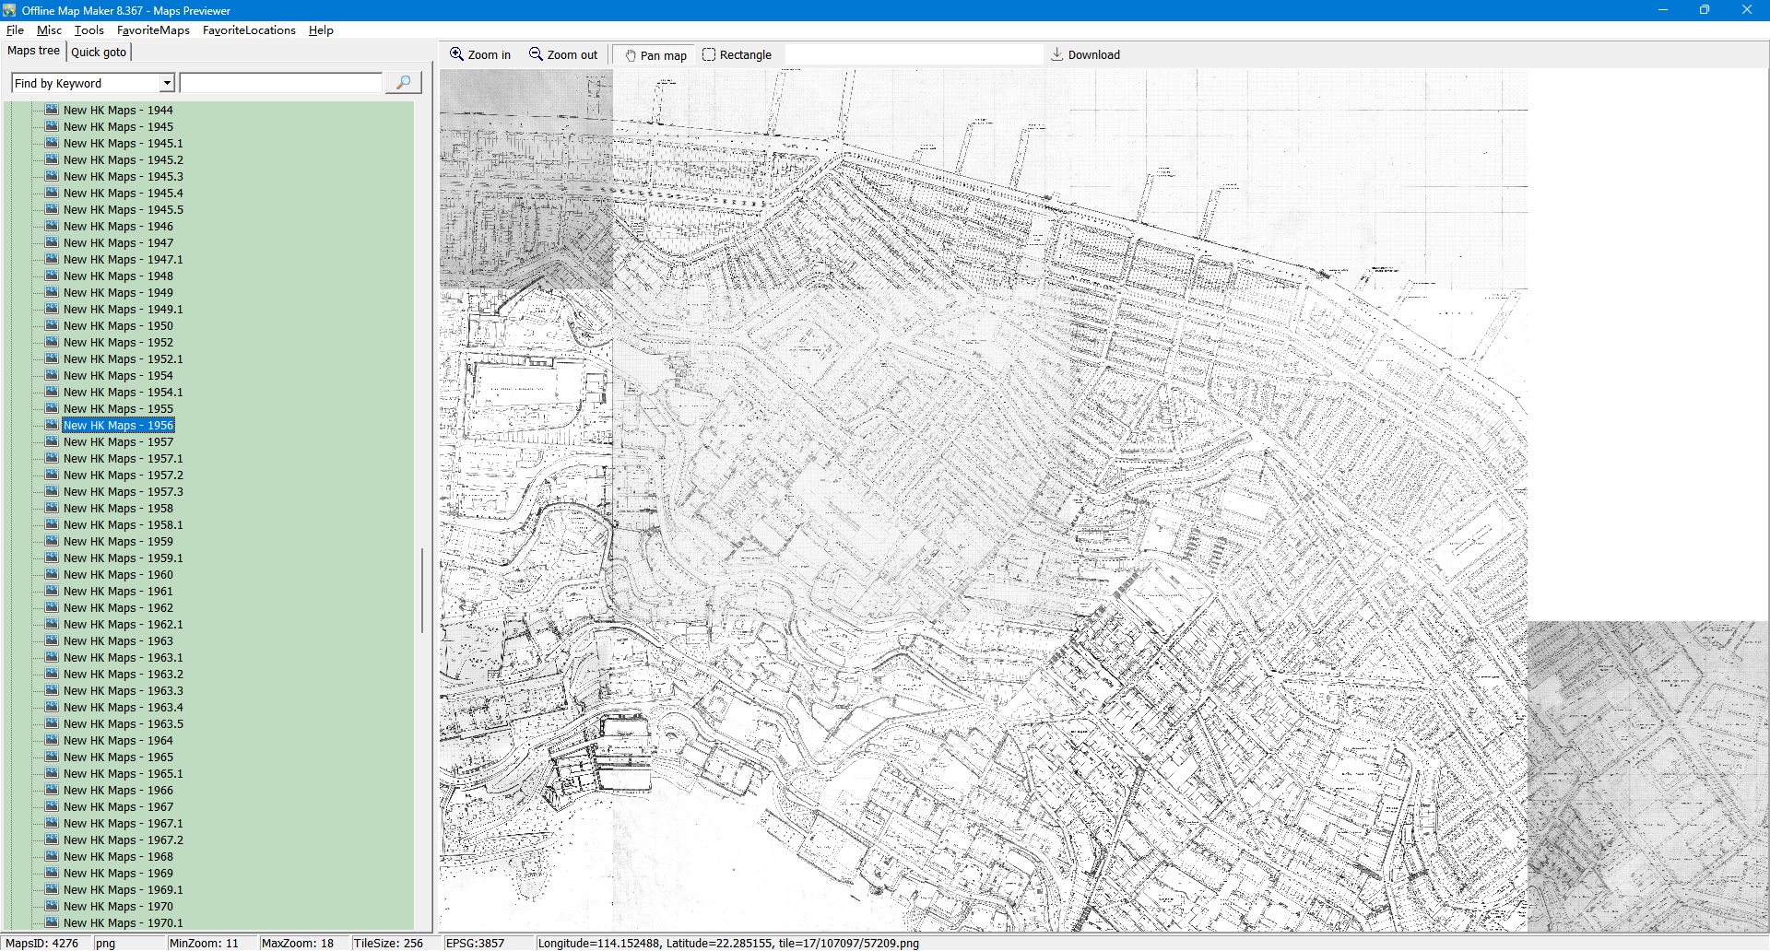
Task: Open the Find by Keyword dropdown
Action: click(x=167, y=83)
